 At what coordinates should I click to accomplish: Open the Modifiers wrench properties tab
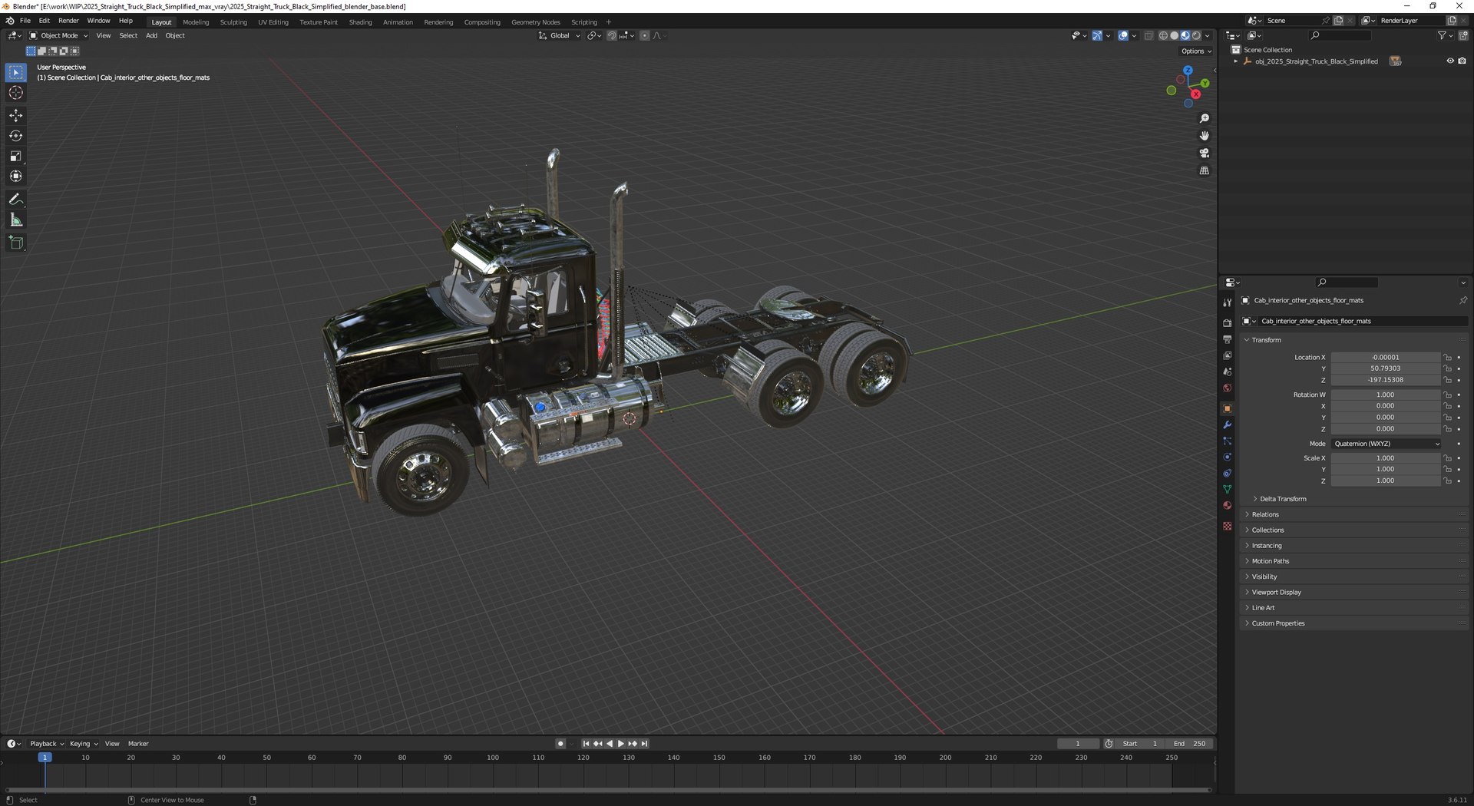pos(1227,425)
